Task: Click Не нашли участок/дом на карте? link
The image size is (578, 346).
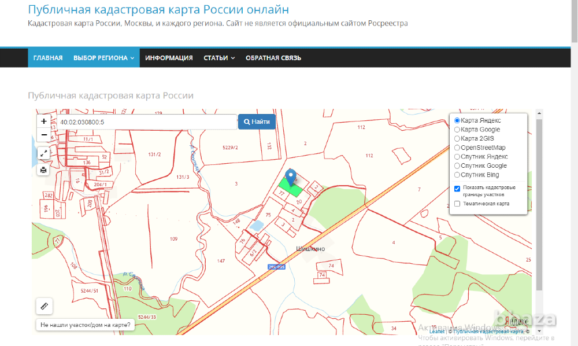Action: click(x=86, y=325)
